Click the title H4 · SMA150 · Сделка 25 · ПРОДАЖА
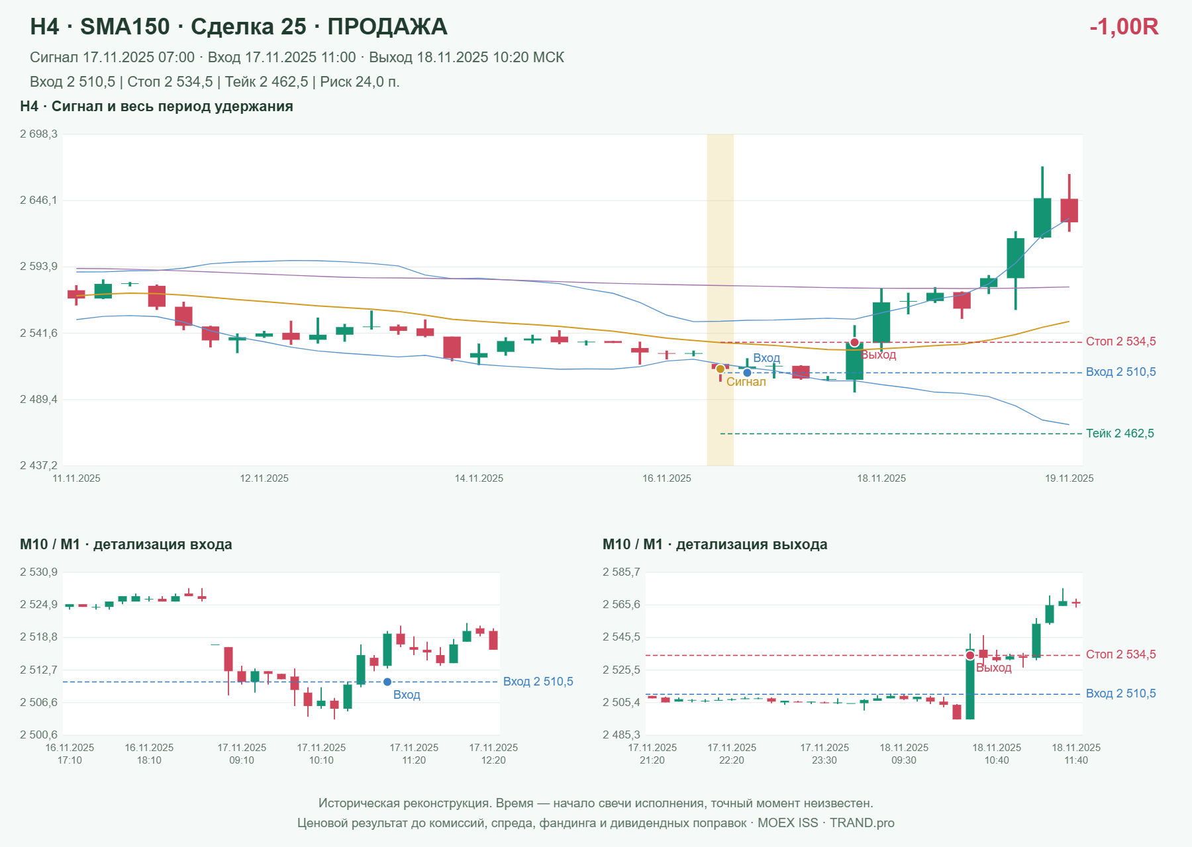This screenshot has height=847, width=1192. pos(238,26)
